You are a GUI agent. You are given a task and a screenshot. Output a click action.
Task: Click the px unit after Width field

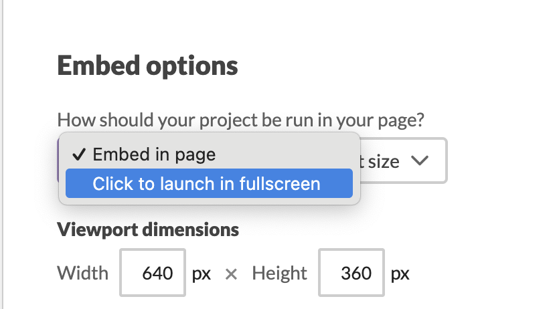coord(202,274)
